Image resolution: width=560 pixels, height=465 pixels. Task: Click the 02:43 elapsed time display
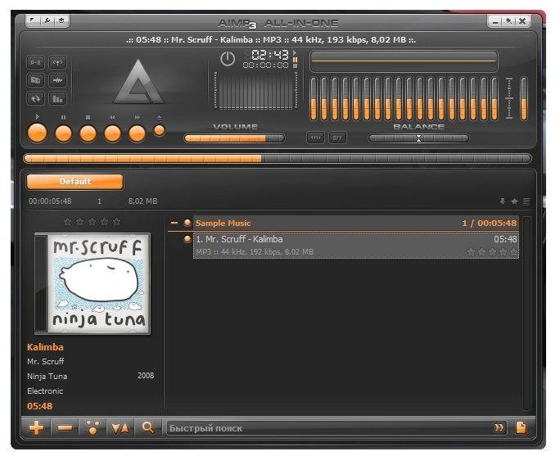[x=269, y=55]
